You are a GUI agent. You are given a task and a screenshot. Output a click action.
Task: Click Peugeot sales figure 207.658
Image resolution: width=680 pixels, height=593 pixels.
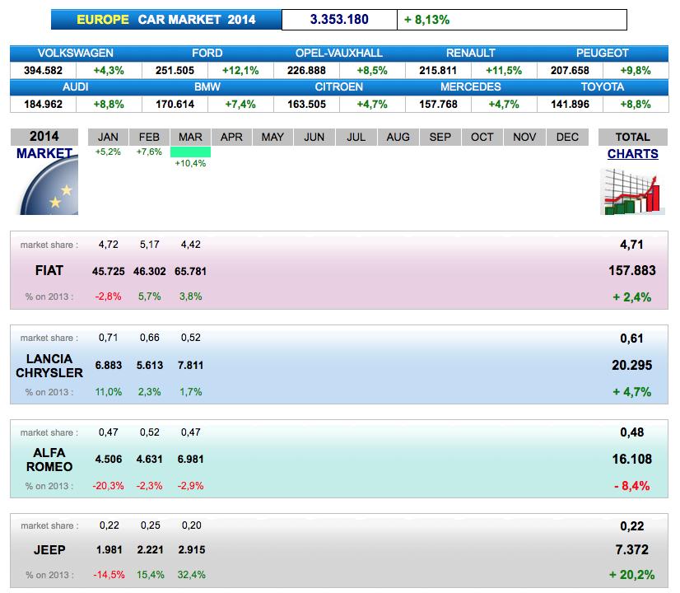pos(570,70)
